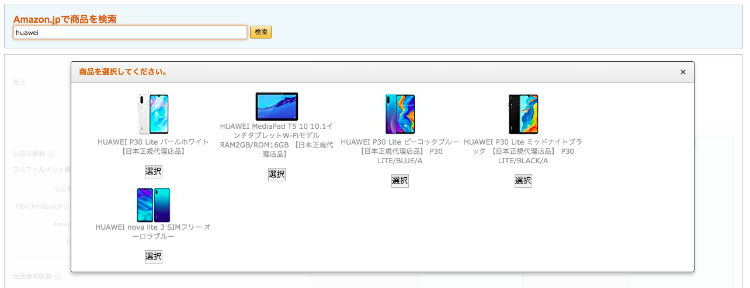Click the MediaPad T5 tablet thumbnail
This screenshot has width=750, height=288.
pos(277,107)
